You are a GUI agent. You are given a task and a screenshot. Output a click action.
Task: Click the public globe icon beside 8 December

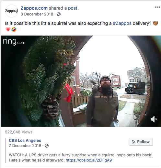[59, 14]
